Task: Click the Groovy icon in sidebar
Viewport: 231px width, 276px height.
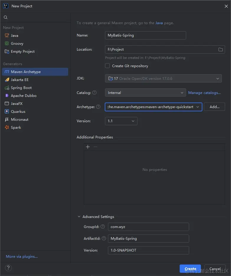Action: [7, 43]
